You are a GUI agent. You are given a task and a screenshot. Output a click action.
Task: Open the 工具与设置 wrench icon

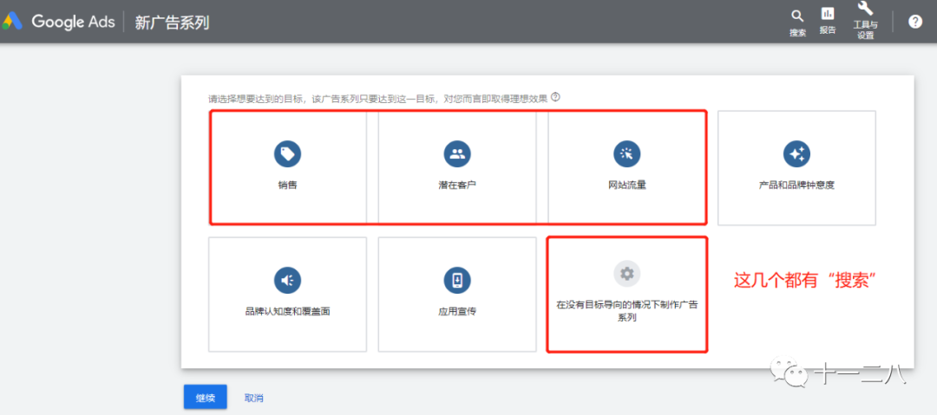(x=865, y=9)
